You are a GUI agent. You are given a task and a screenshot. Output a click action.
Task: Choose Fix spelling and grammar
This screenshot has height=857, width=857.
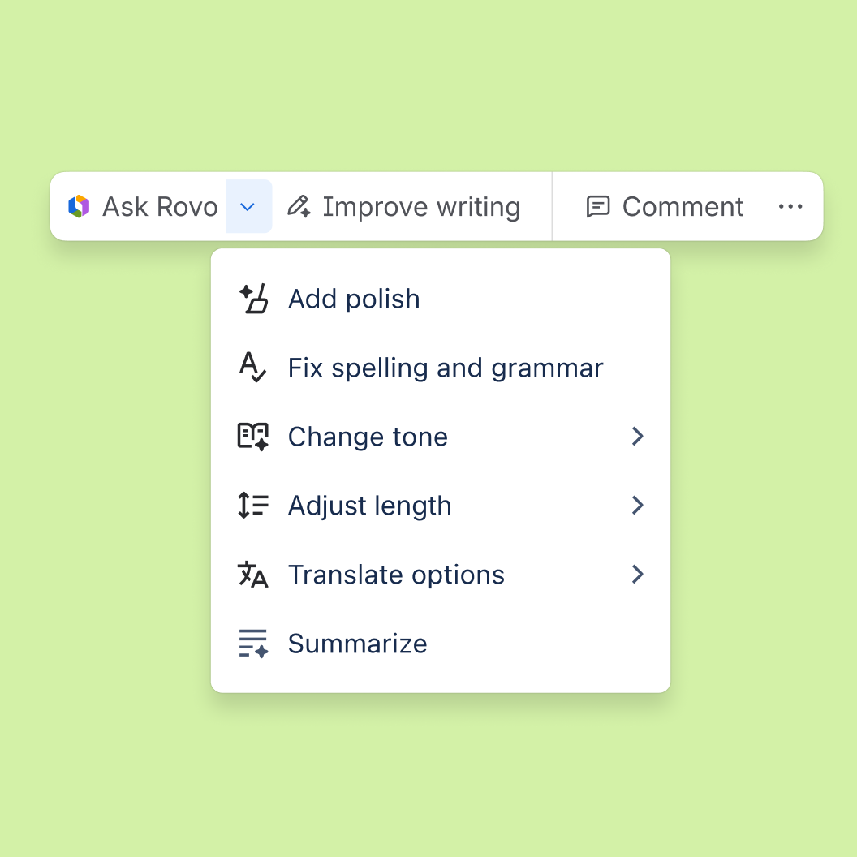coord(441,368)
